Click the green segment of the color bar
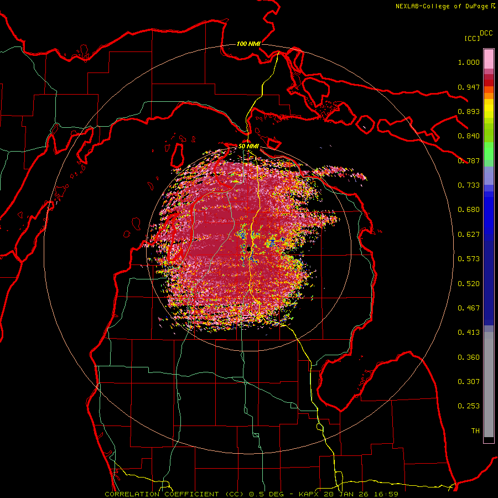 (489, 151)
